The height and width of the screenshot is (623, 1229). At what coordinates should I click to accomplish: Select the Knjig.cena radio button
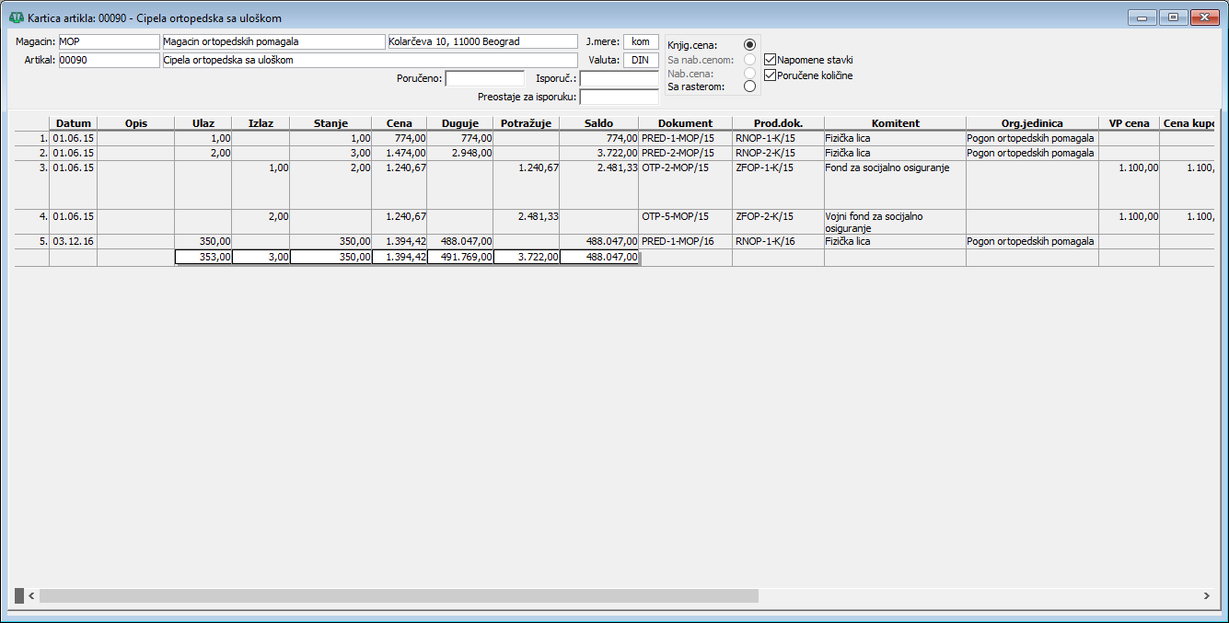point(749,45)
